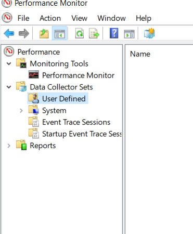193x234 pixels.
Task: Select Event Trace Sessions item
Action: 76,122
